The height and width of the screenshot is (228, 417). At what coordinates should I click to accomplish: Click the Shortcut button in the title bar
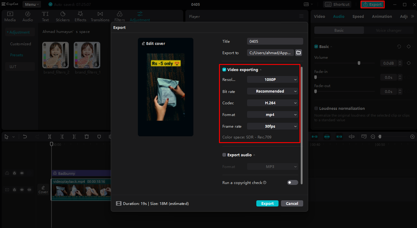pos(337,5)
